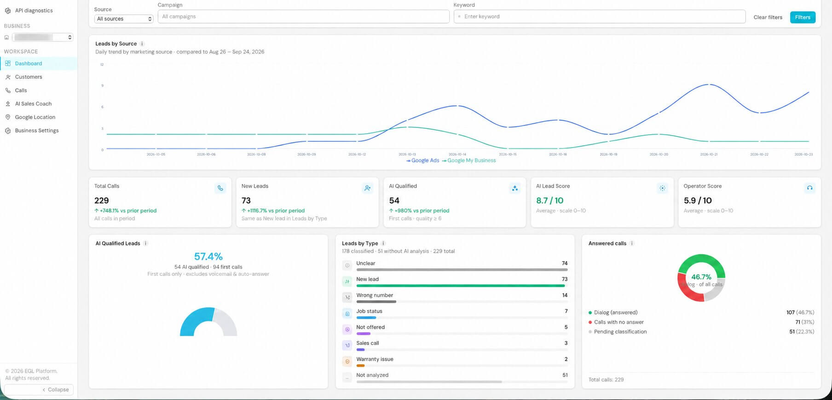Click the Wrong number type icon

coord(347,297)
